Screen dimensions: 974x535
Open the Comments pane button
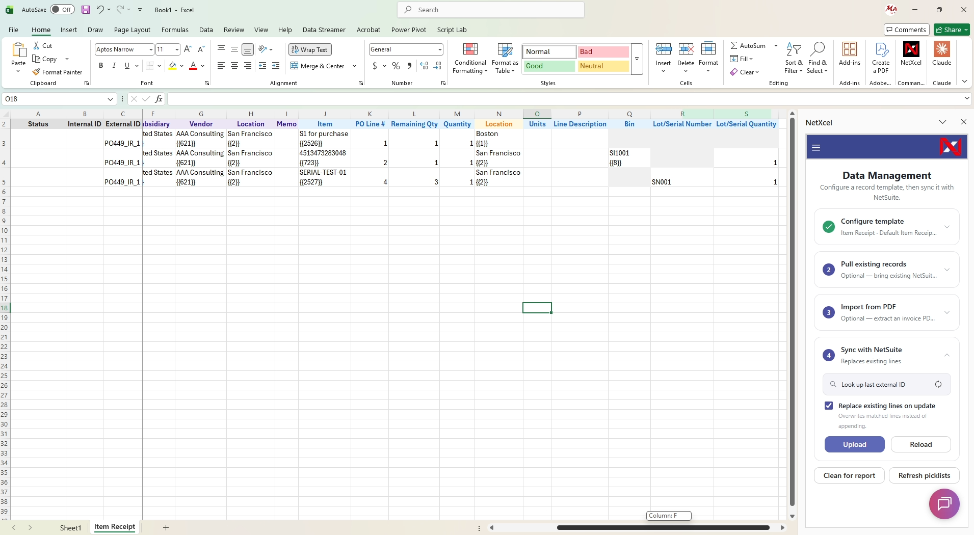click(907, 30)
